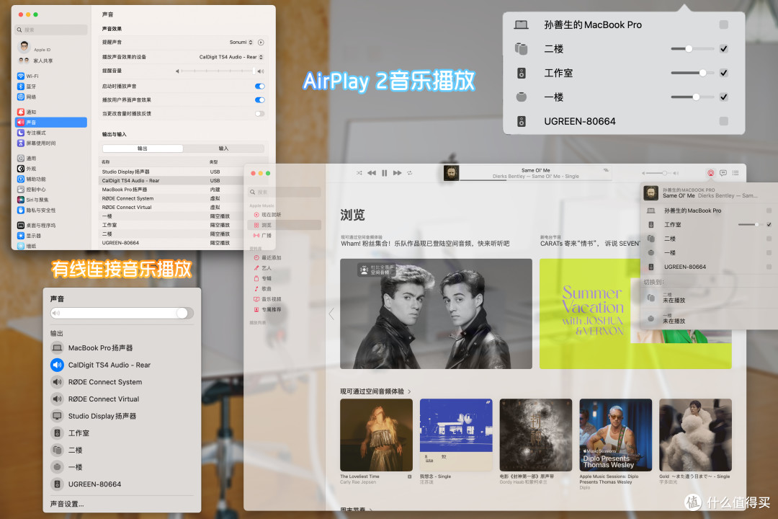The width and height of the screenshot is (778, 519).
Task: Select 网络 in the Settings sidebar
Action: pyautogui.click(x=51, y=97)
